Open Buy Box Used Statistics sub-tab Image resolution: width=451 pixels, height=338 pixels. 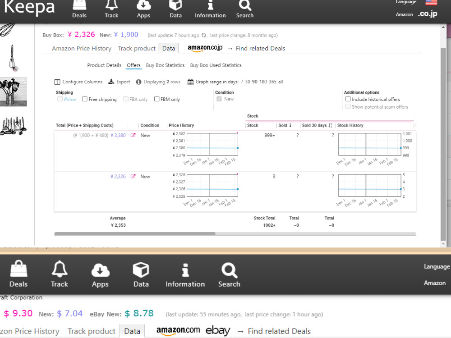coord(216,65)
